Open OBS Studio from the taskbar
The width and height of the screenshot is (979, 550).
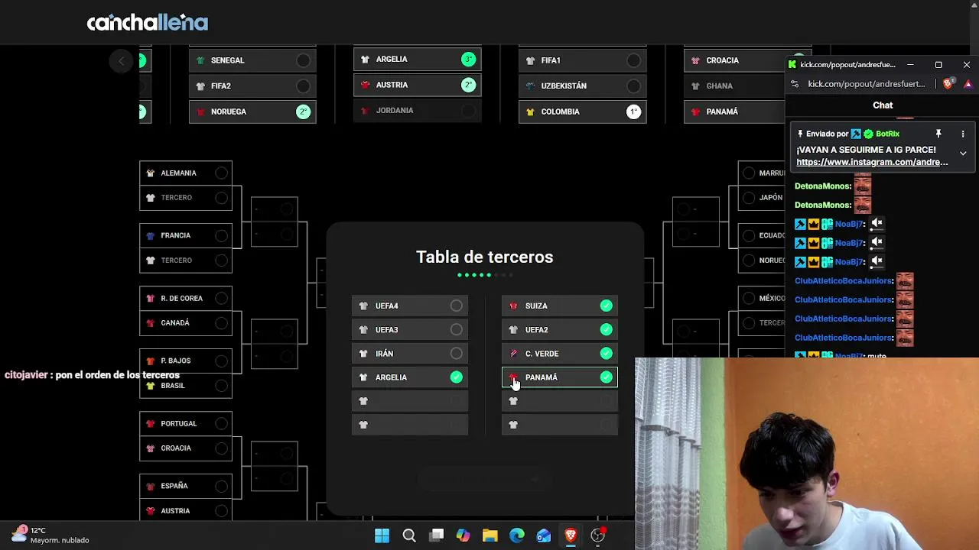tap(598, 535)
